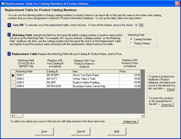
Task: Click the Catalog # column header
Action: [59, 71]
